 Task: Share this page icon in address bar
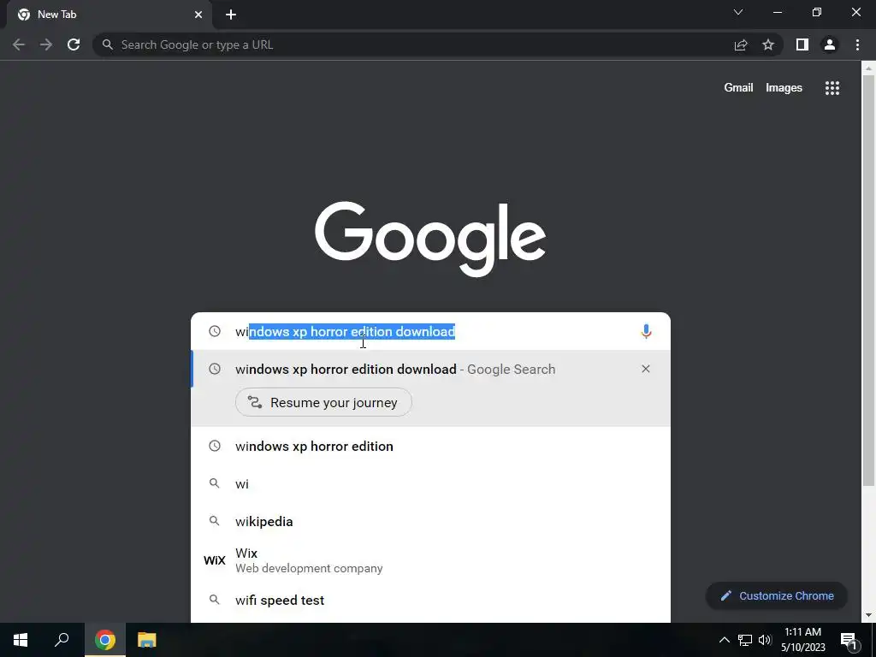pos(741,44)
